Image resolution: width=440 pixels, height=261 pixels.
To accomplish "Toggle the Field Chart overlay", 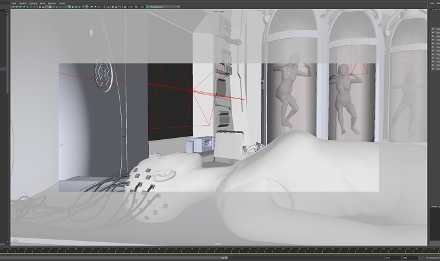I will (54, 6).
